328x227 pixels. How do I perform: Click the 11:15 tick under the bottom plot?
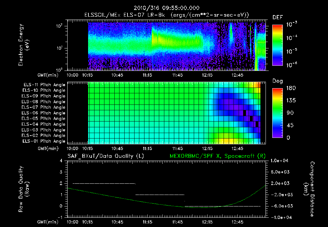[147, 222]
